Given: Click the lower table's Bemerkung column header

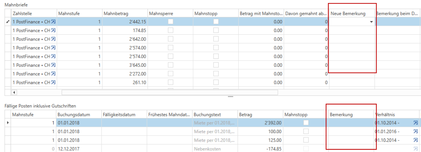Looking at the screenshot, I should pyautogui.click(x=351, y=115).
